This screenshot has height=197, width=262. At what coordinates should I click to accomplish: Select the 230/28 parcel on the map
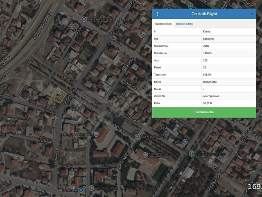(59, 95)
